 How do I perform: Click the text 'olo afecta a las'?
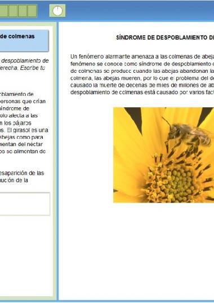pyautogui.click(x=19, y=116)
